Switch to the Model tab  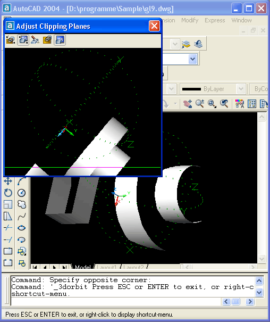click(82, 267)
